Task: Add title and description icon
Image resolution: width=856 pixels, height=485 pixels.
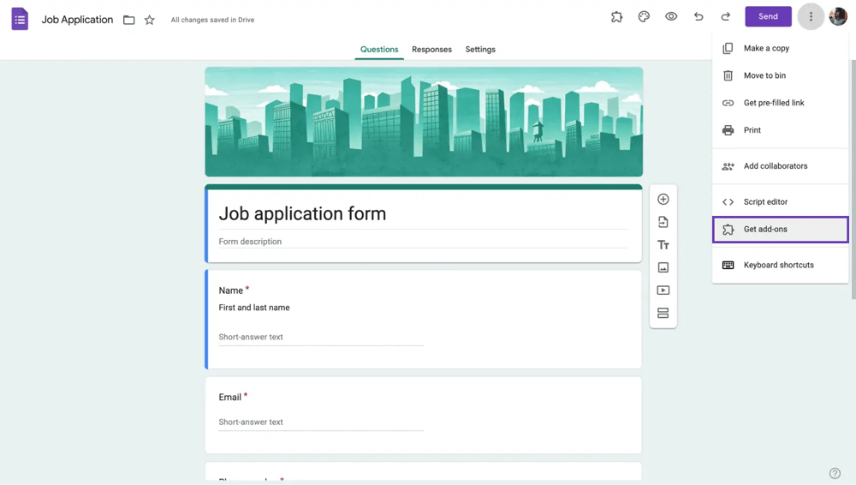Action: [663, 245]
